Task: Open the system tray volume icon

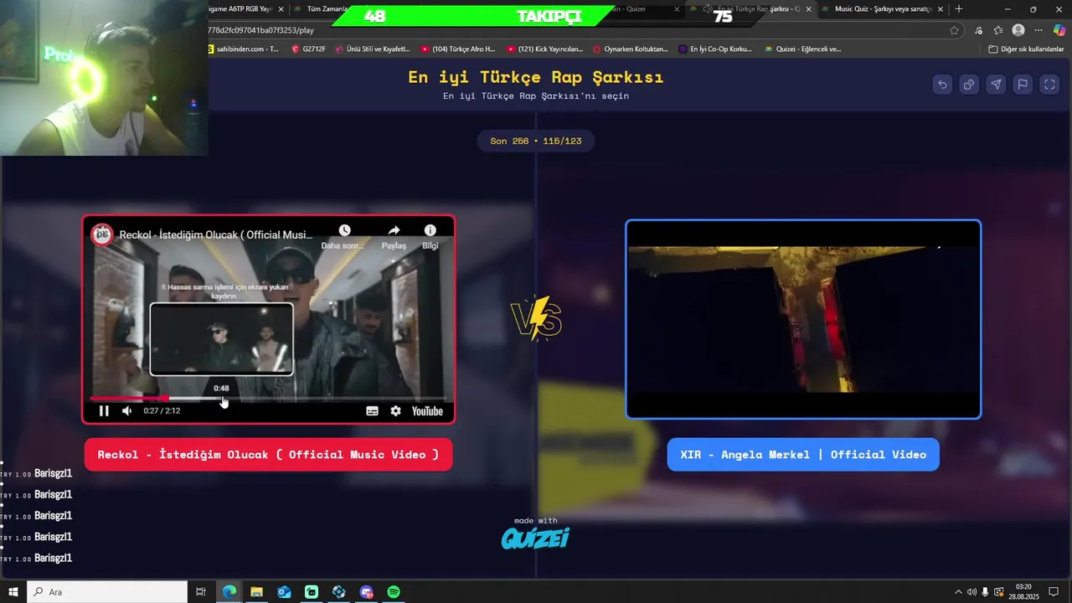Action: [971, 592]
